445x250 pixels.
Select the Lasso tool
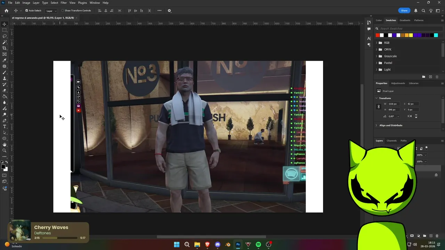pos(5,36)
